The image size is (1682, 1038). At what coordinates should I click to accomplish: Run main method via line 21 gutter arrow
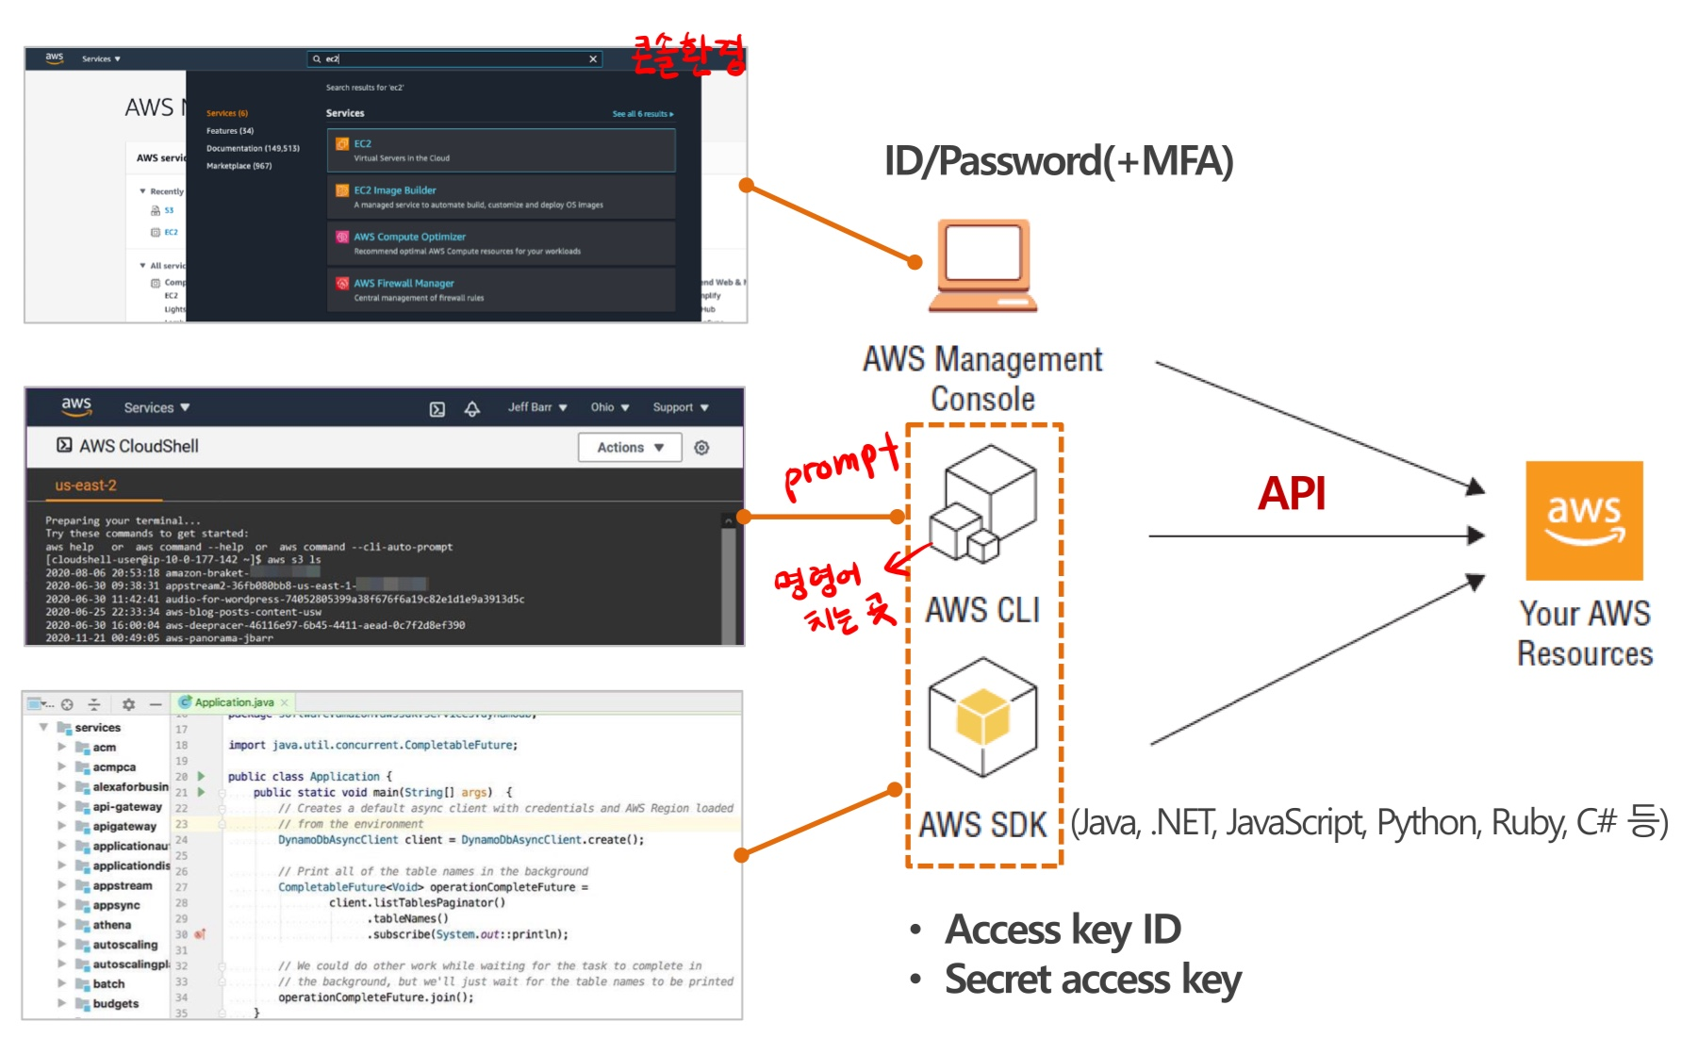pyautogui.click(x=201, y=792)
